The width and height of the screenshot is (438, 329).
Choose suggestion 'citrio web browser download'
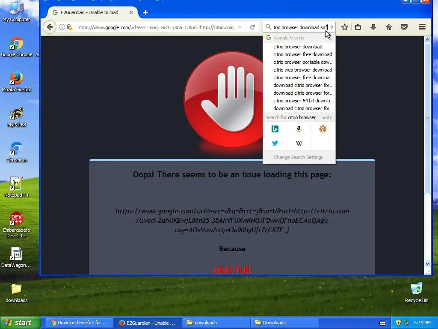[299, 70]
